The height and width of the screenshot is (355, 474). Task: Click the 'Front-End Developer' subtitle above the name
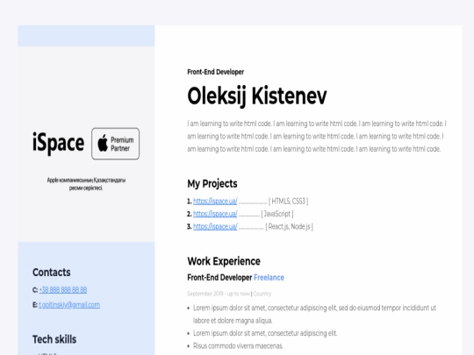coord(216,72)
